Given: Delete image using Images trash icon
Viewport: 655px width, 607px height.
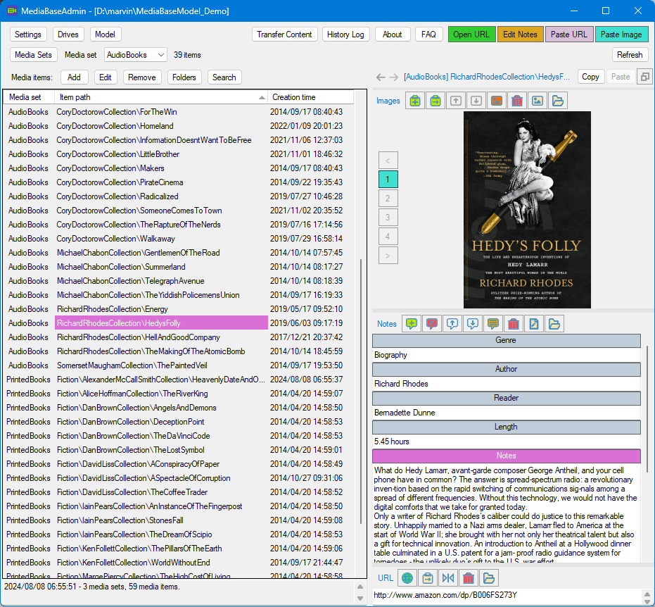Looking at the screenshot, I should (x=517, y=101).
